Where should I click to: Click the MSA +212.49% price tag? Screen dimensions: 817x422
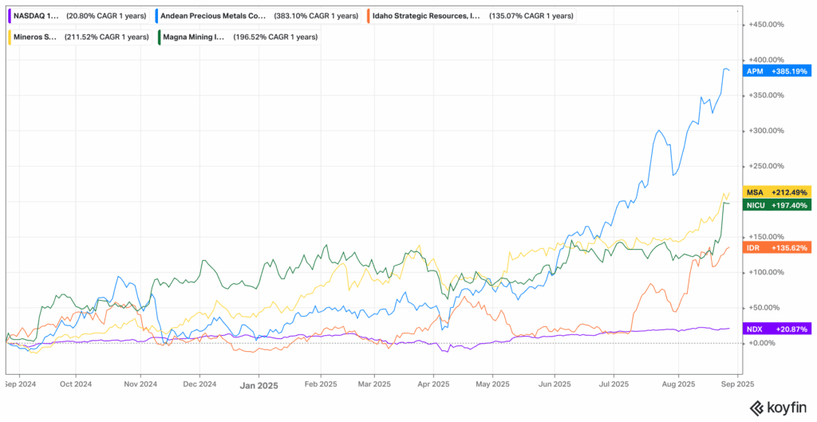[777, 192]
